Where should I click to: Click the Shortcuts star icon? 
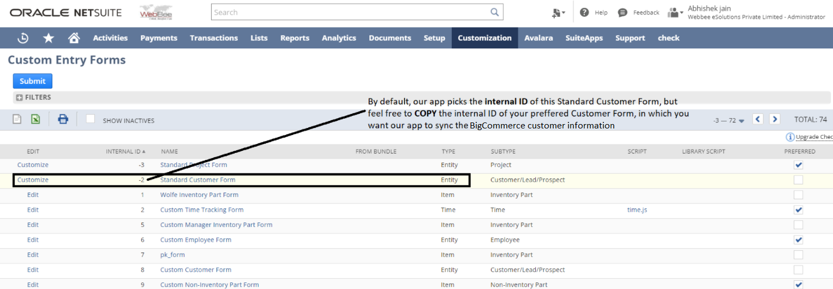pos(49,38)
